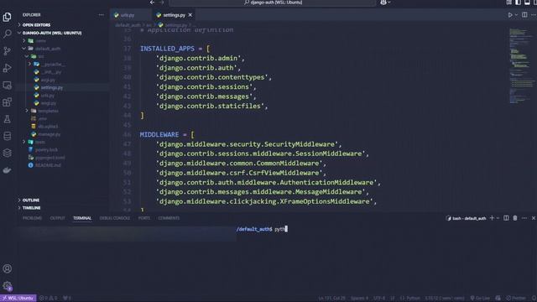This screenshot has width=537, height=302.
Task: Collapse the default_auth folder
Action: pos(47,49)
